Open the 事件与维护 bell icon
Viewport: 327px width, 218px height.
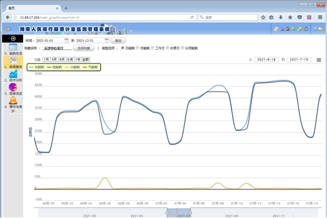[13, 100]
